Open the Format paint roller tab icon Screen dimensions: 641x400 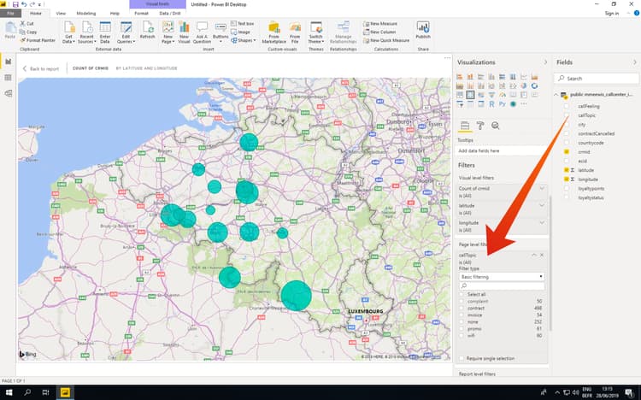(x=479, y=126)
